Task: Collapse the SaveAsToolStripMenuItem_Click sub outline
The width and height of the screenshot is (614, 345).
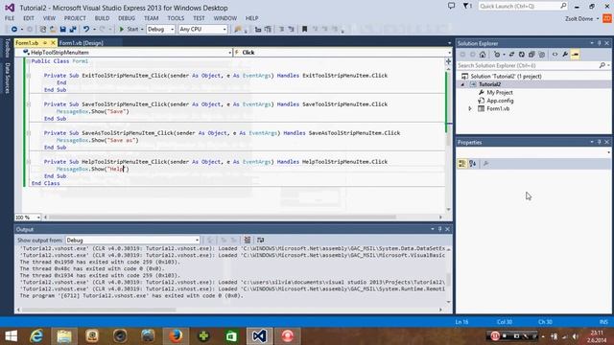Action: 28,133
